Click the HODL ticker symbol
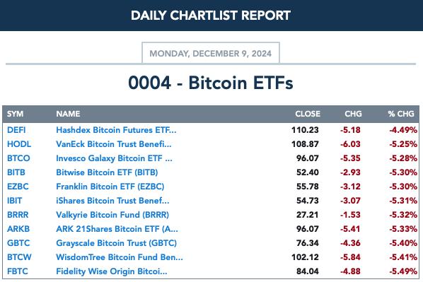The height and width of the screenshot is (282, 423). pos(19,144)
